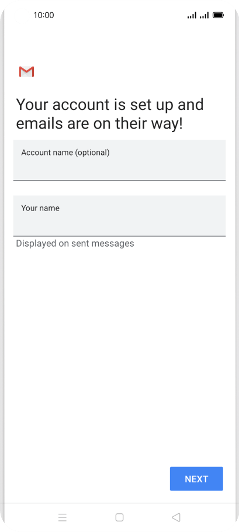Focus the Your name input field
Viewport: 239px width, 532px height.
click(119, 216)
